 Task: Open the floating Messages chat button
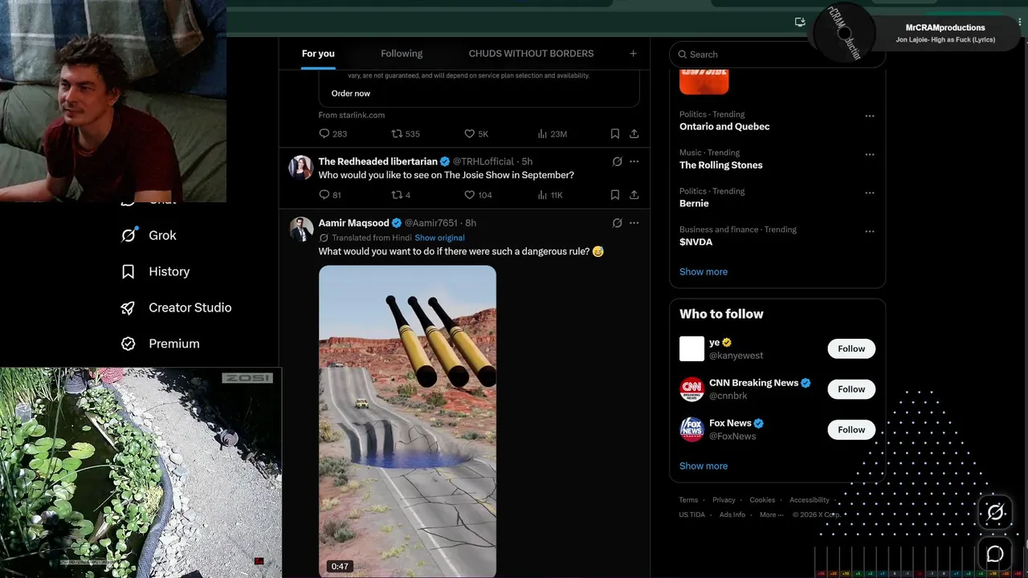[x=995, y=554]
